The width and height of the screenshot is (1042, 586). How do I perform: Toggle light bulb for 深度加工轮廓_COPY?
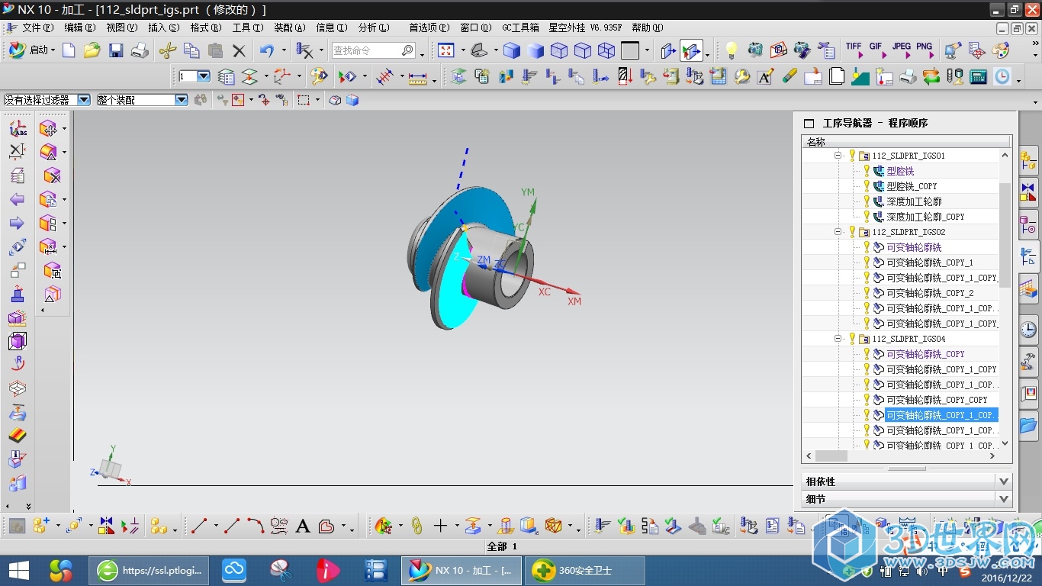click(867, 217)
